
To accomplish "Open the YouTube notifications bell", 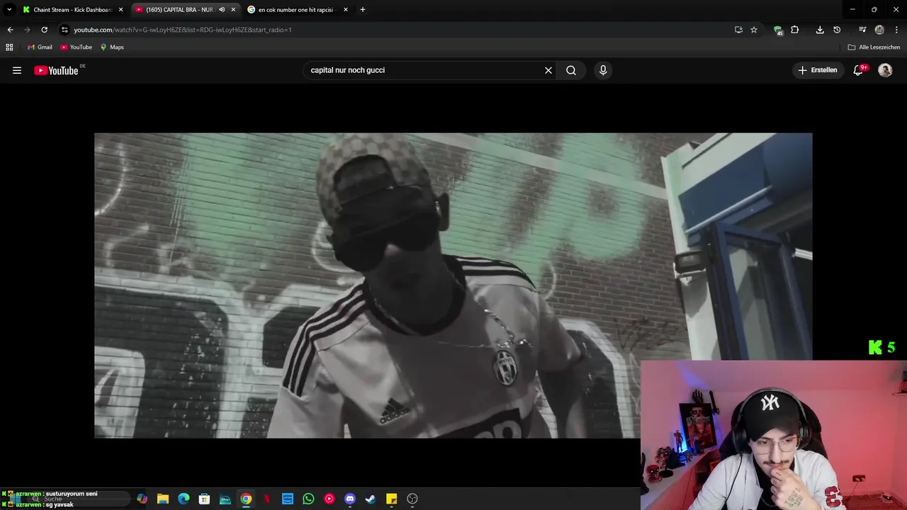I will pyautogui.click(x=858, y=70).
